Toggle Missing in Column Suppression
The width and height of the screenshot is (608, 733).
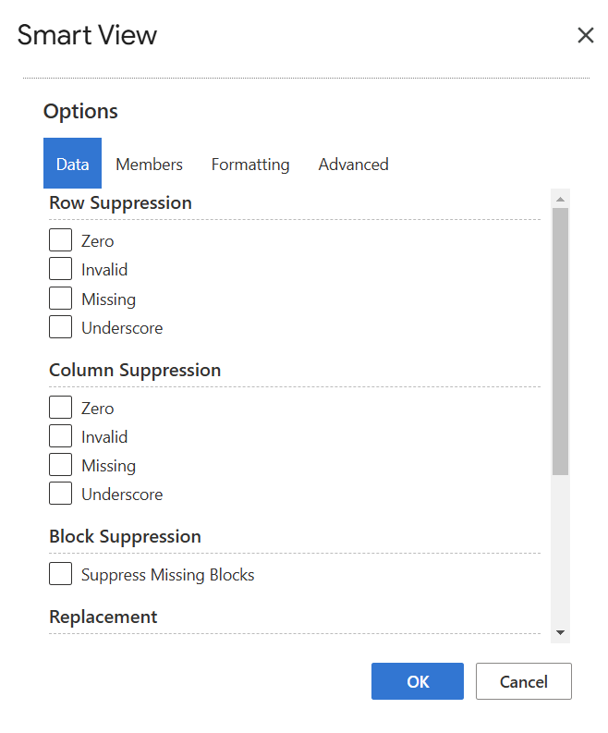(x=61, y=465)
